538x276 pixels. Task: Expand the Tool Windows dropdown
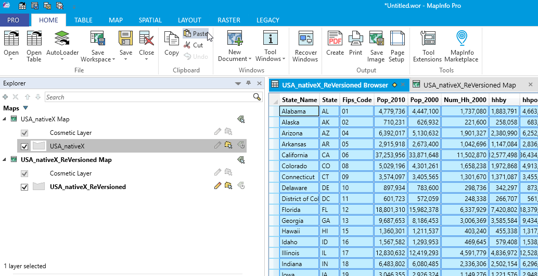284,59
